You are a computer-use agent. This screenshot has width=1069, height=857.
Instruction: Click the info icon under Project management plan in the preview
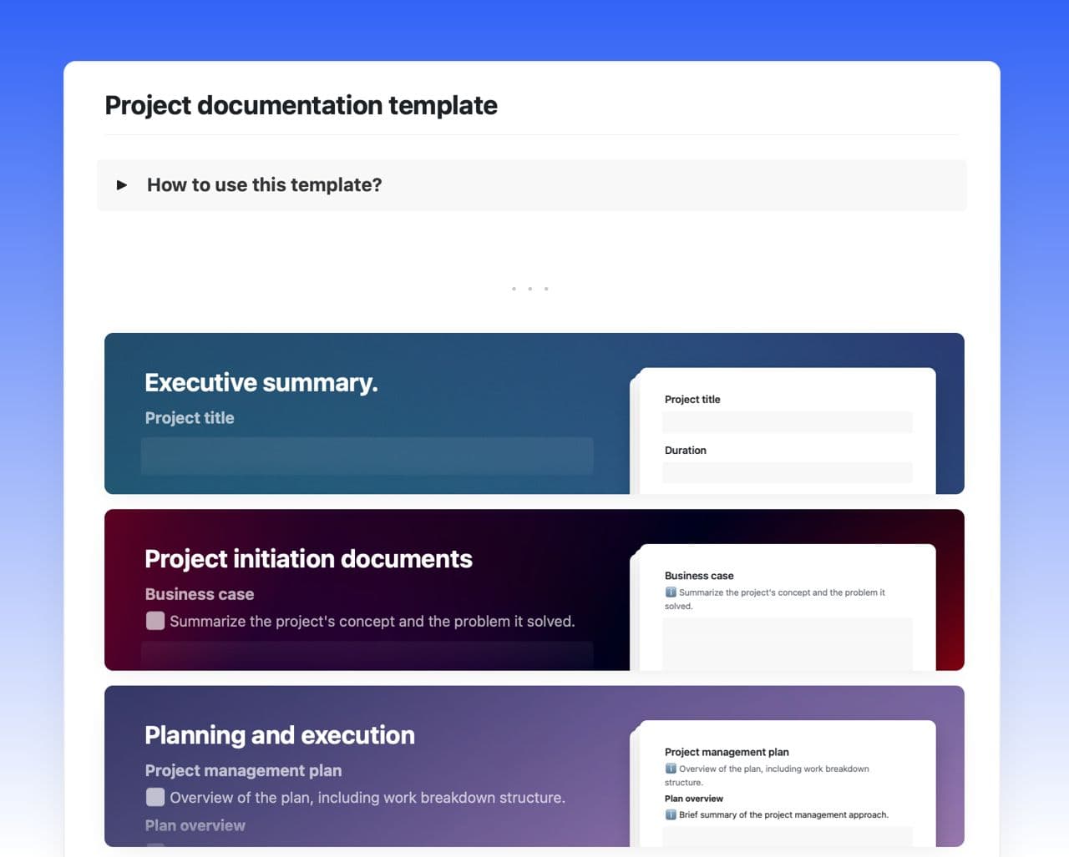pos(671,769)
